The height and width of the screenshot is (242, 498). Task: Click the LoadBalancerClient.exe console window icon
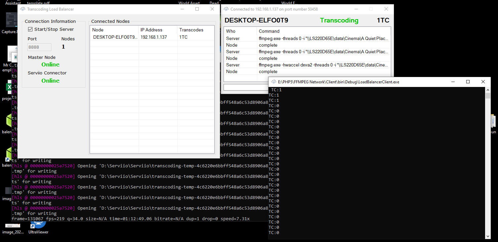click(274, 82)
